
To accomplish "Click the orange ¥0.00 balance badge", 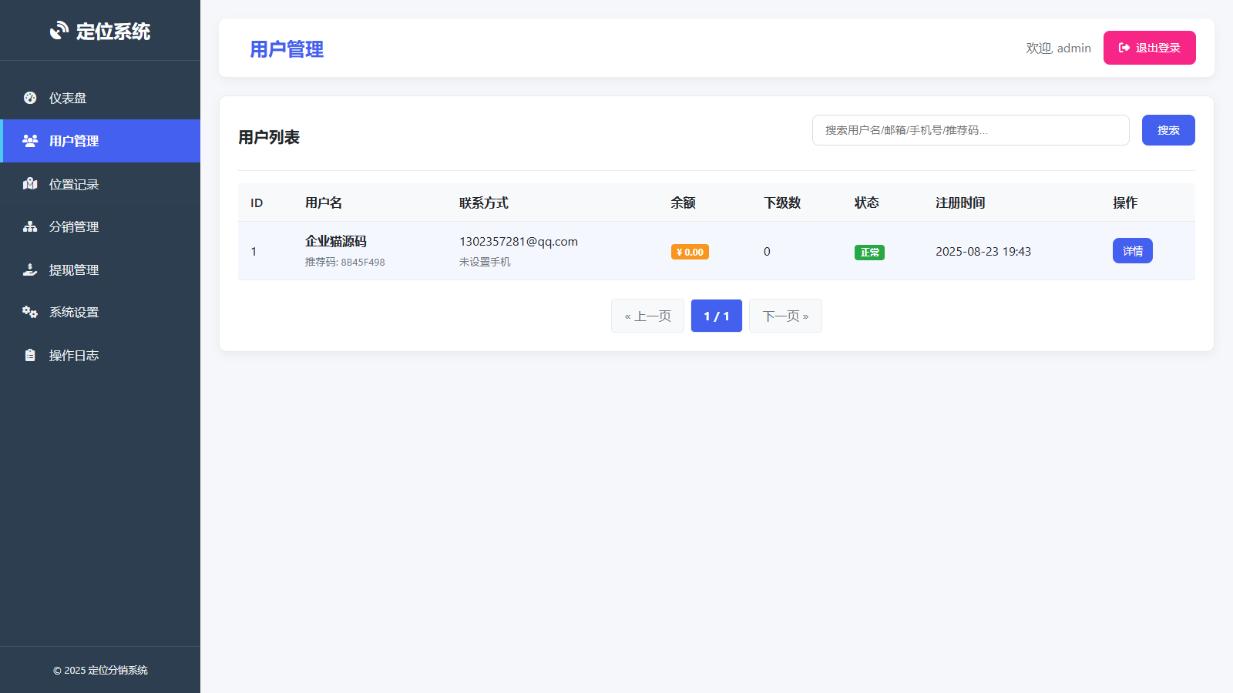I will click(690, 252).
